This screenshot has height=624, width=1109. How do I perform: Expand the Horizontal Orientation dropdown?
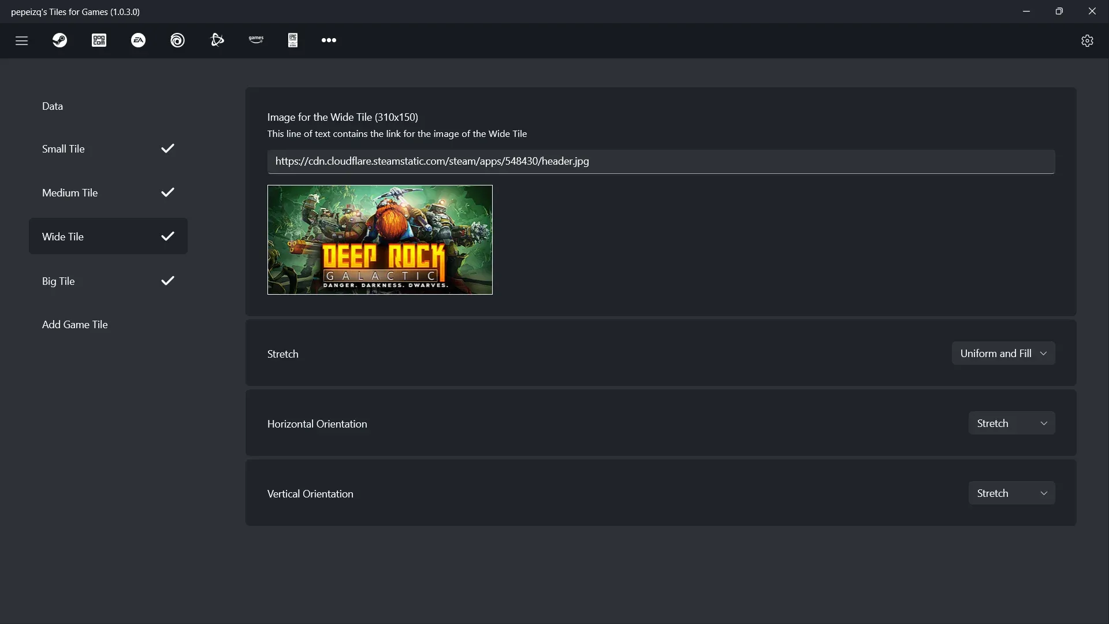1011,424
